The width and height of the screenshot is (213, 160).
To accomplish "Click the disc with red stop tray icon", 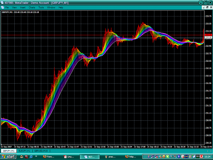I will (182, 157).
